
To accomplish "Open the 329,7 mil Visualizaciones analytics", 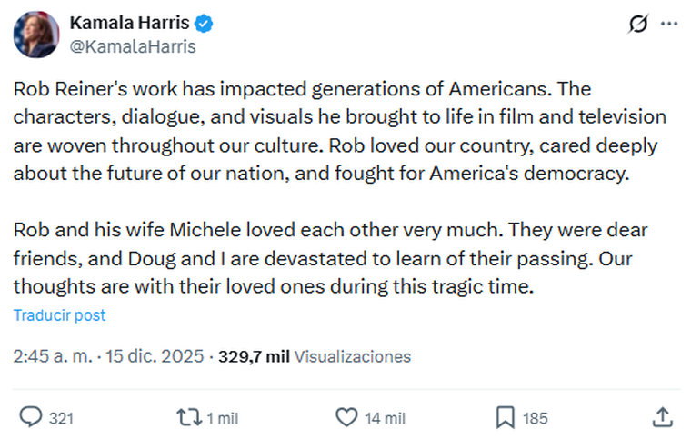I will [315, 356].
